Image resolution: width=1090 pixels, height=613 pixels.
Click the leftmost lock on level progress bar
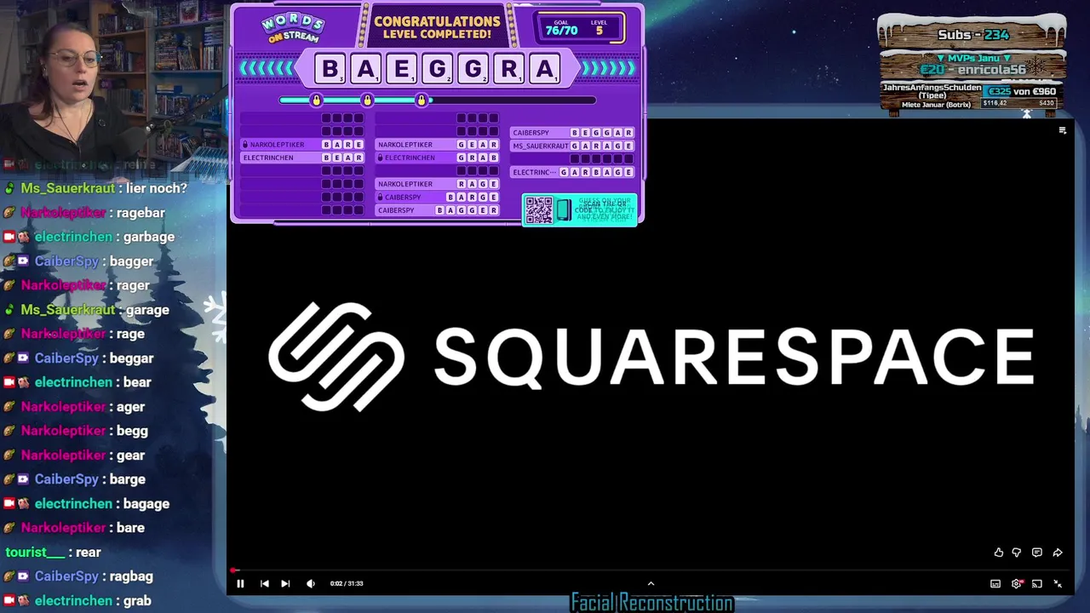click(316, 100)
